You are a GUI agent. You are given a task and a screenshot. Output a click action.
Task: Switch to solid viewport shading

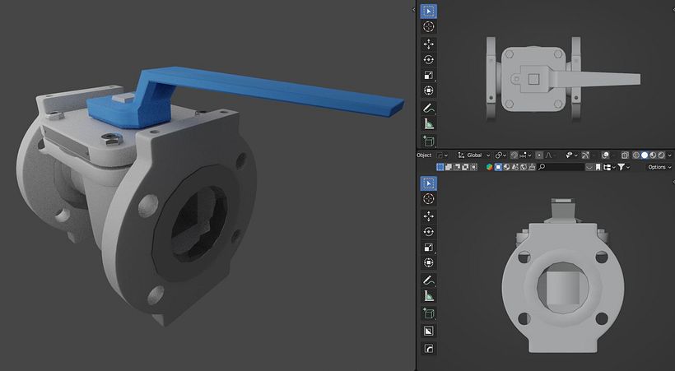pyautogui.click(x=645, y=155)
